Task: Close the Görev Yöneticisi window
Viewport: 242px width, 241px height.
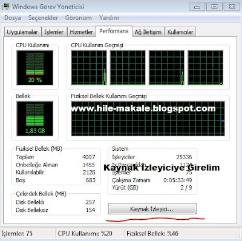Action: (x=232, y=7)
